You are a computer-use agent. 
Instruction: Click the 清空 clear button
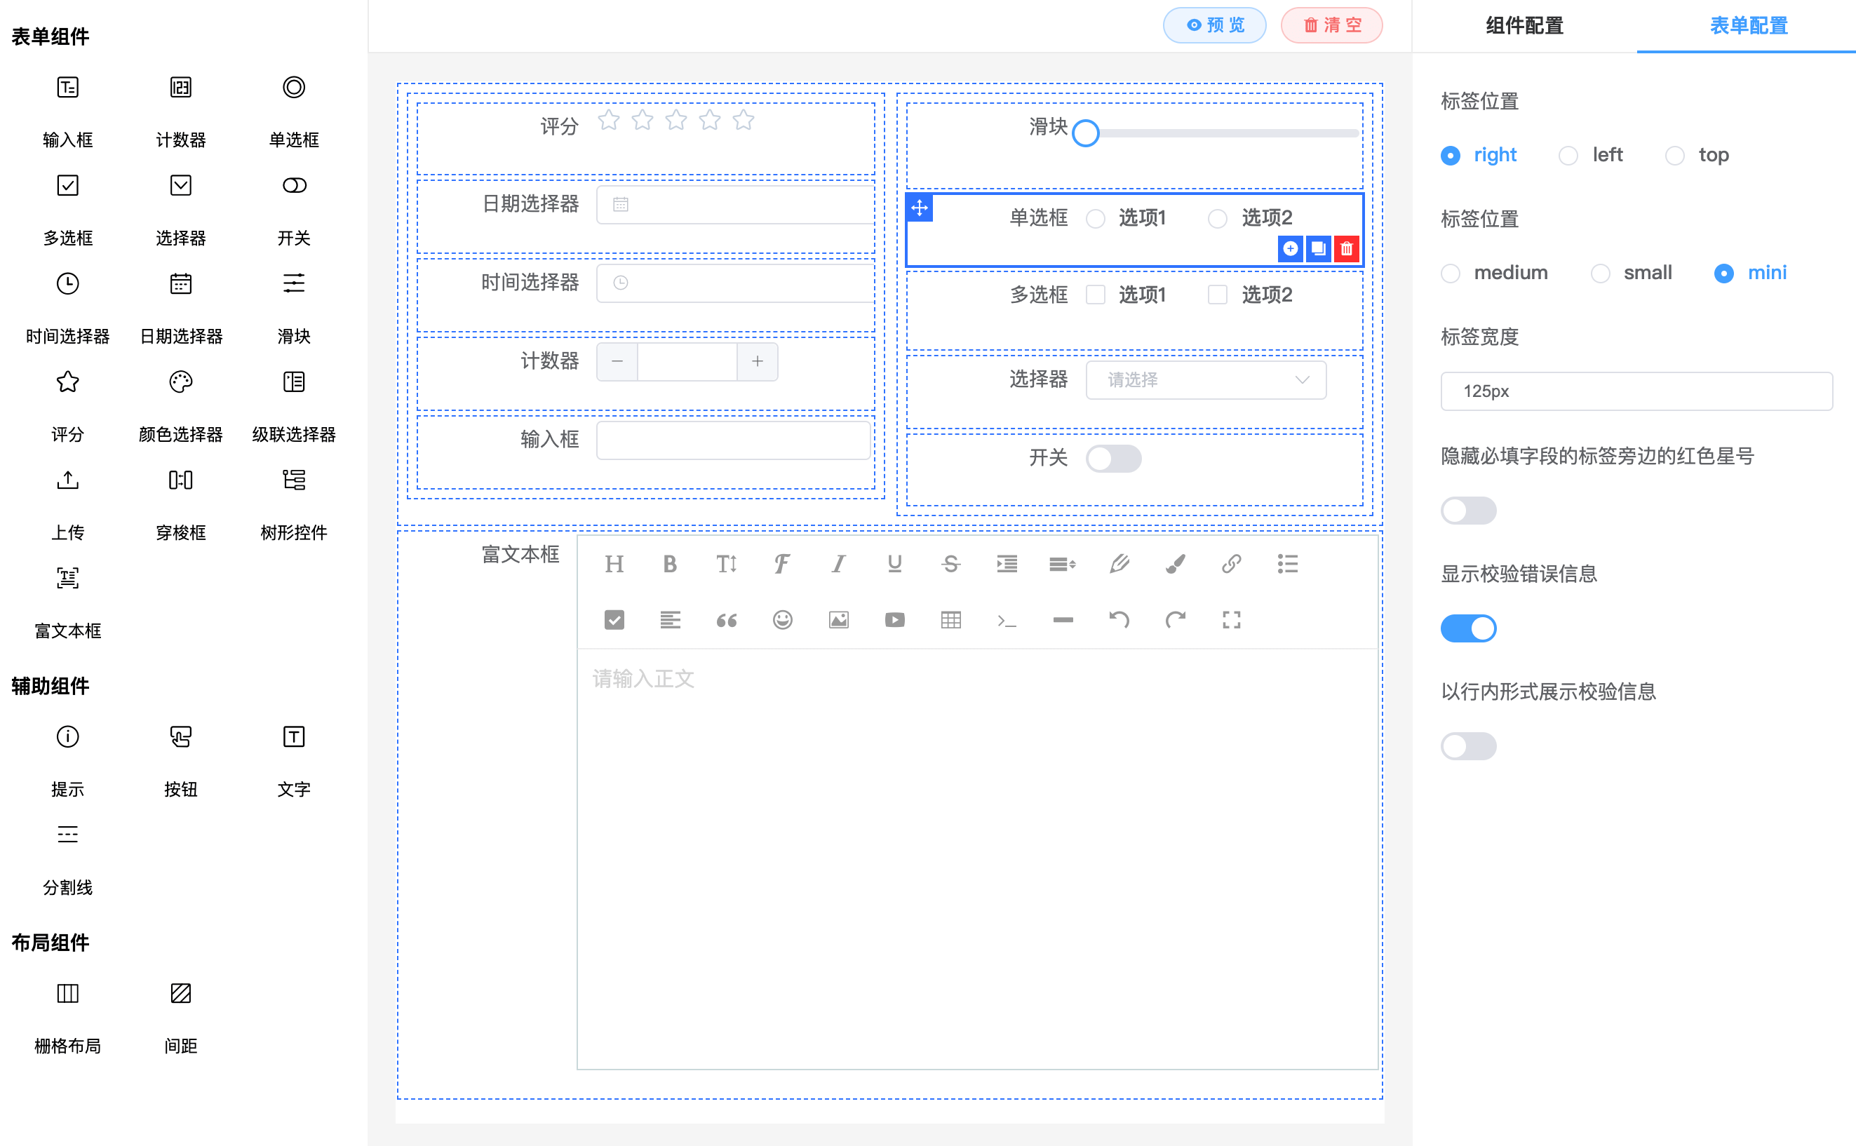(x=1331, y=26)
